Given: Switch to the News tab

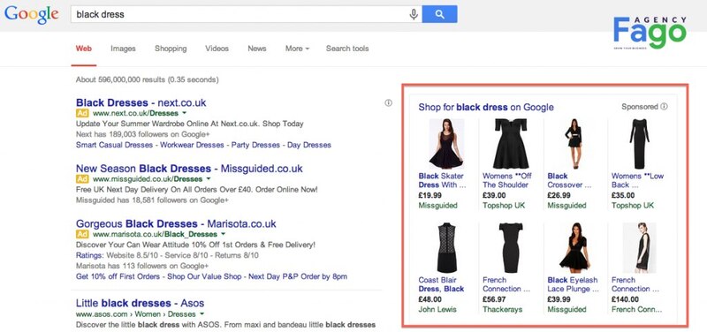Looking at the screenshot, I should (257, 49).
